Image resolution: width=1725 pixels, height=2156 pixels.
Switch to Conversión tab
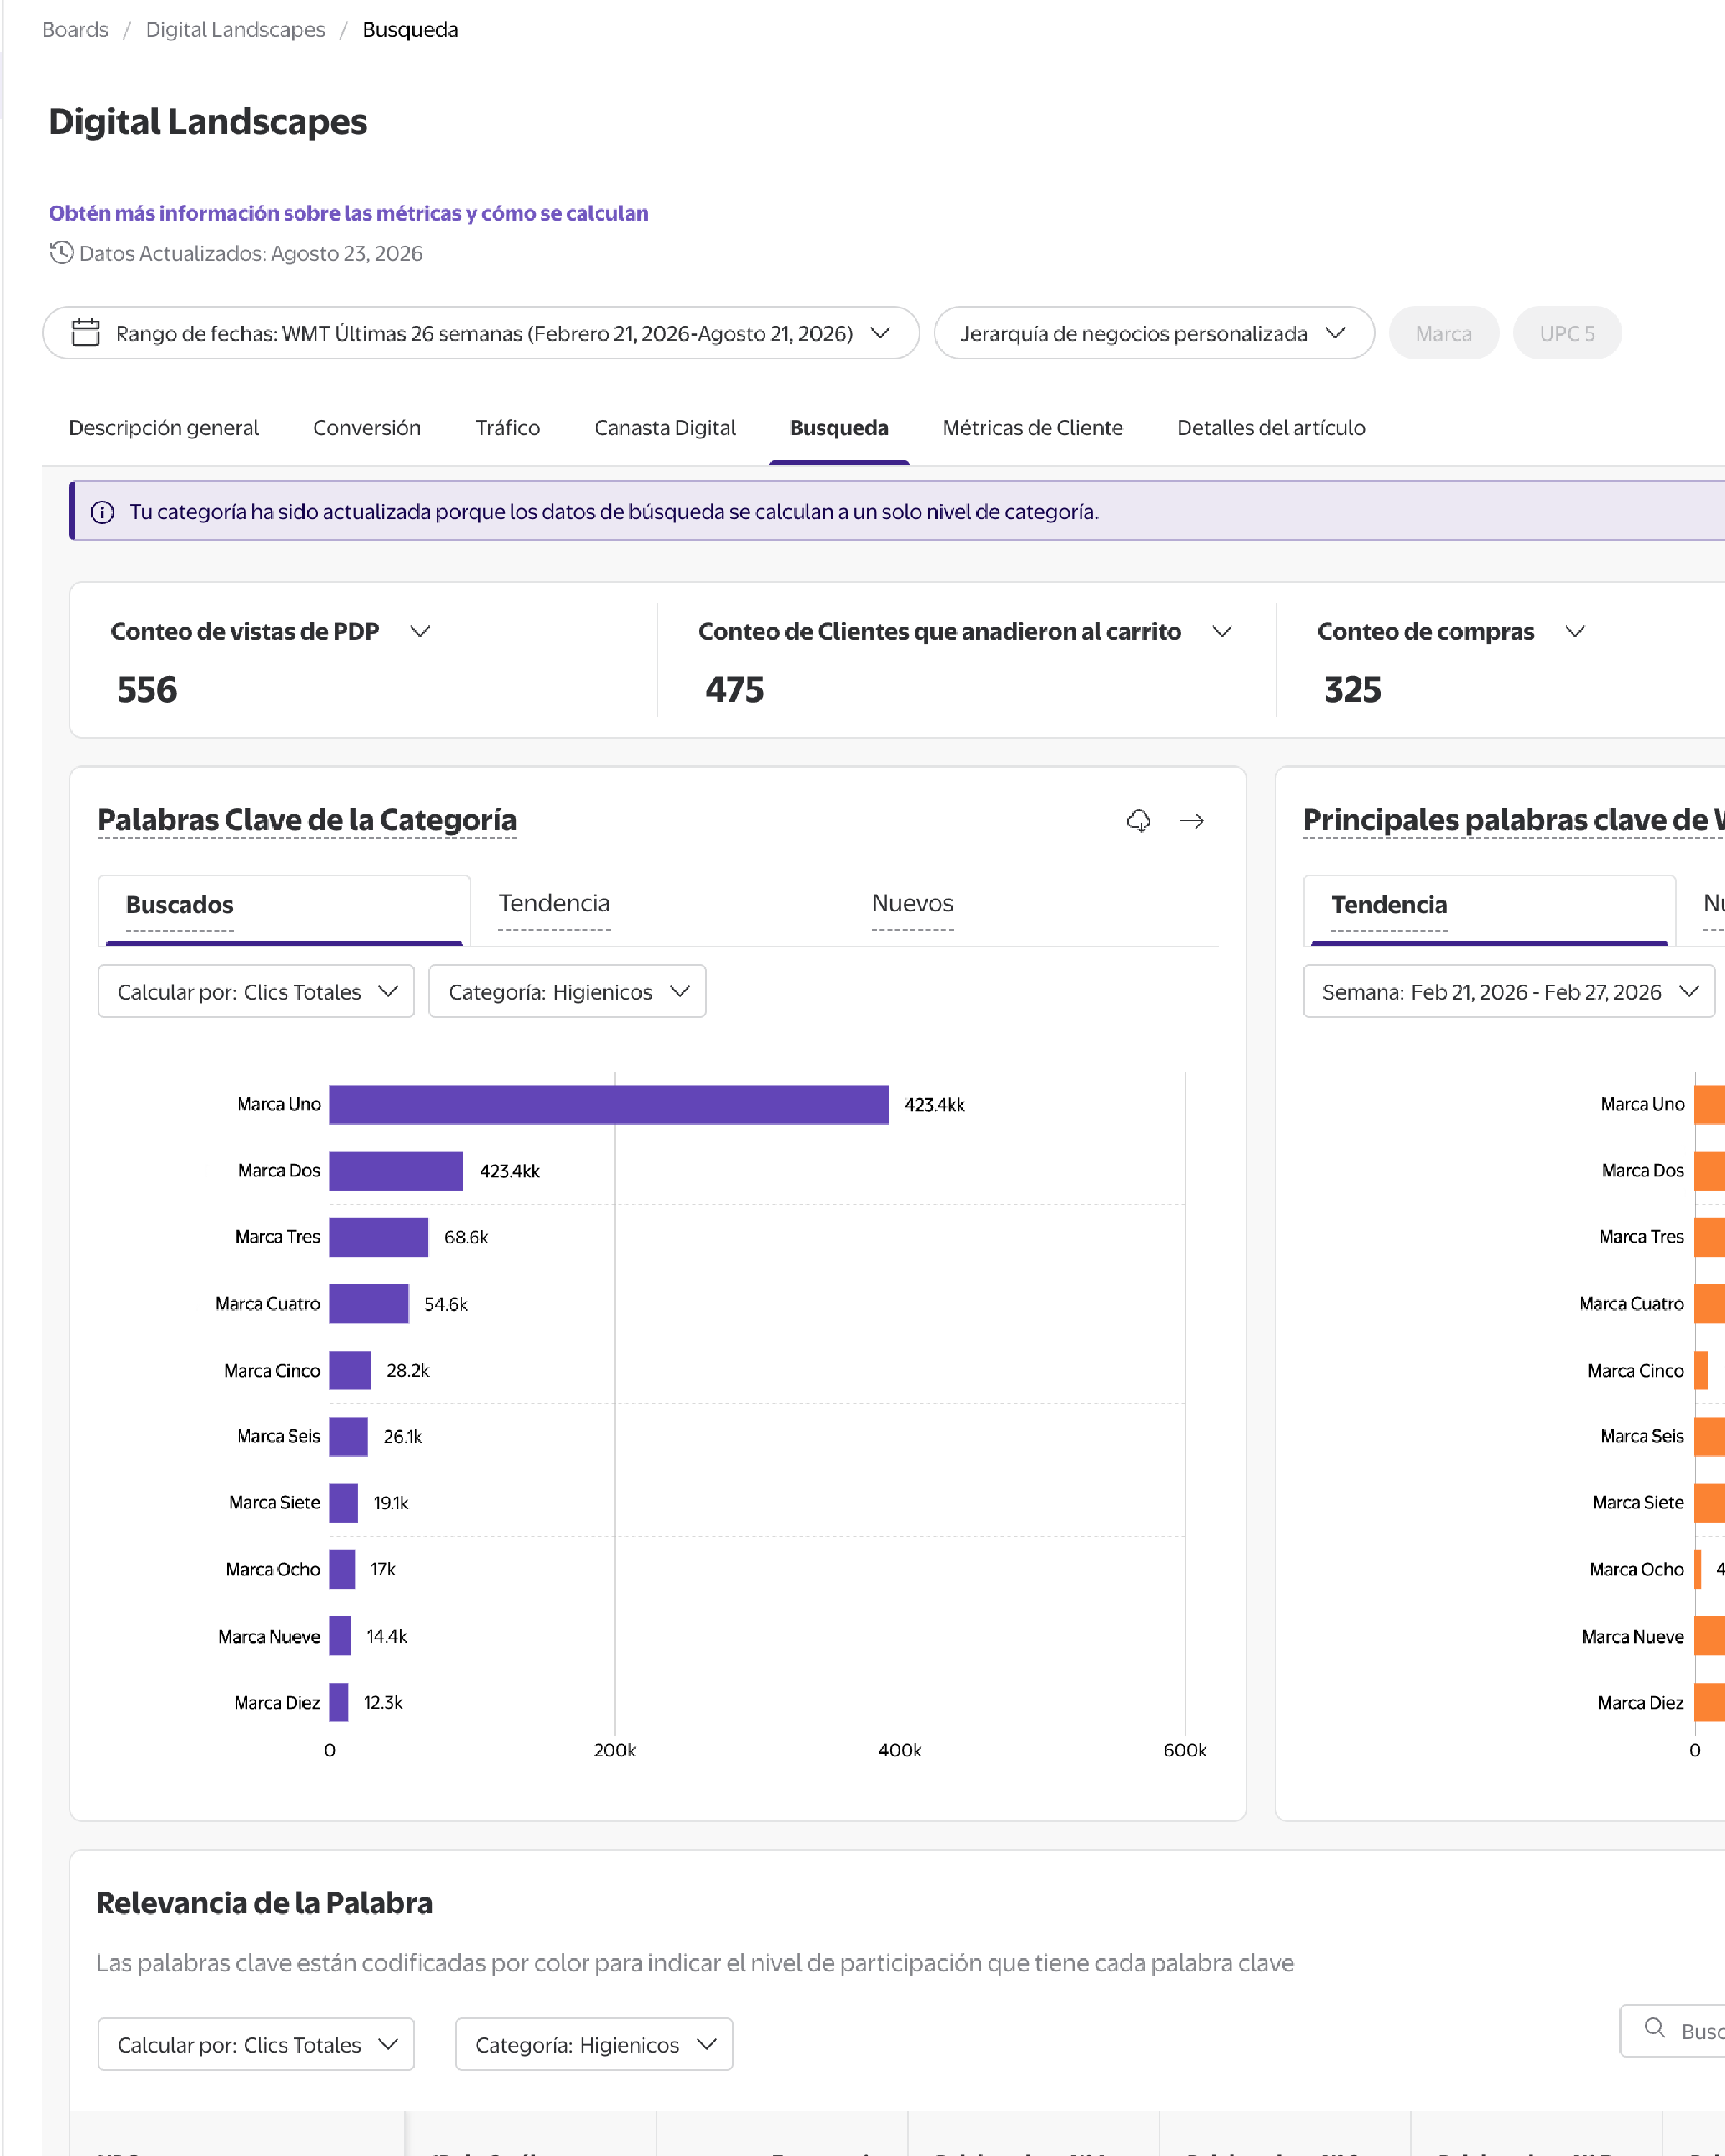click(x=367, y=428)
